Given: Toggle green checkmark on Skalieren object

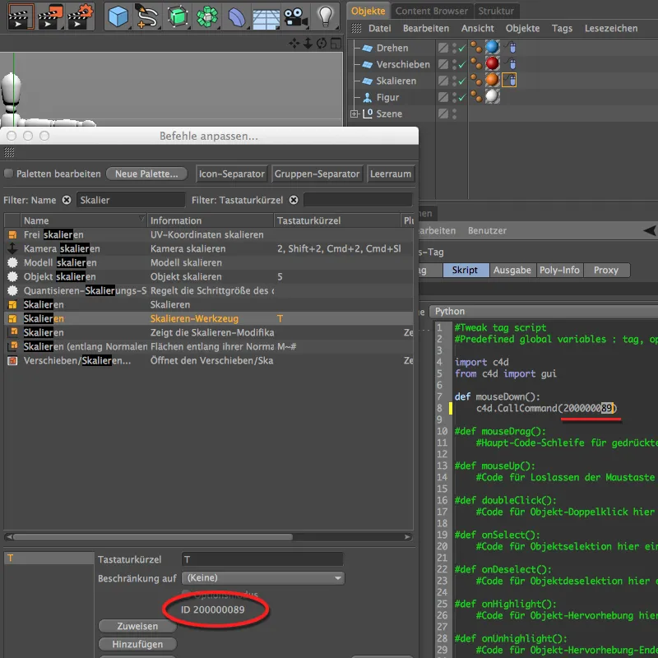Looking at the screenshot, I should click(461, 81).
